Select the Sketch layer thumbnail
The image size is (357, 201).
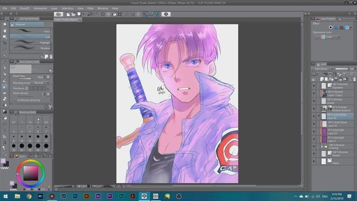pos(324,154)
